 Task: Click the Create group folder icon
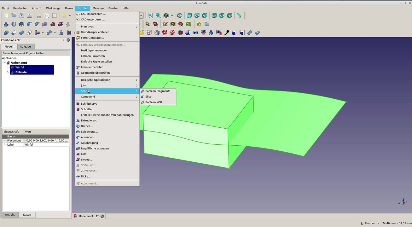tap(207, 24)
